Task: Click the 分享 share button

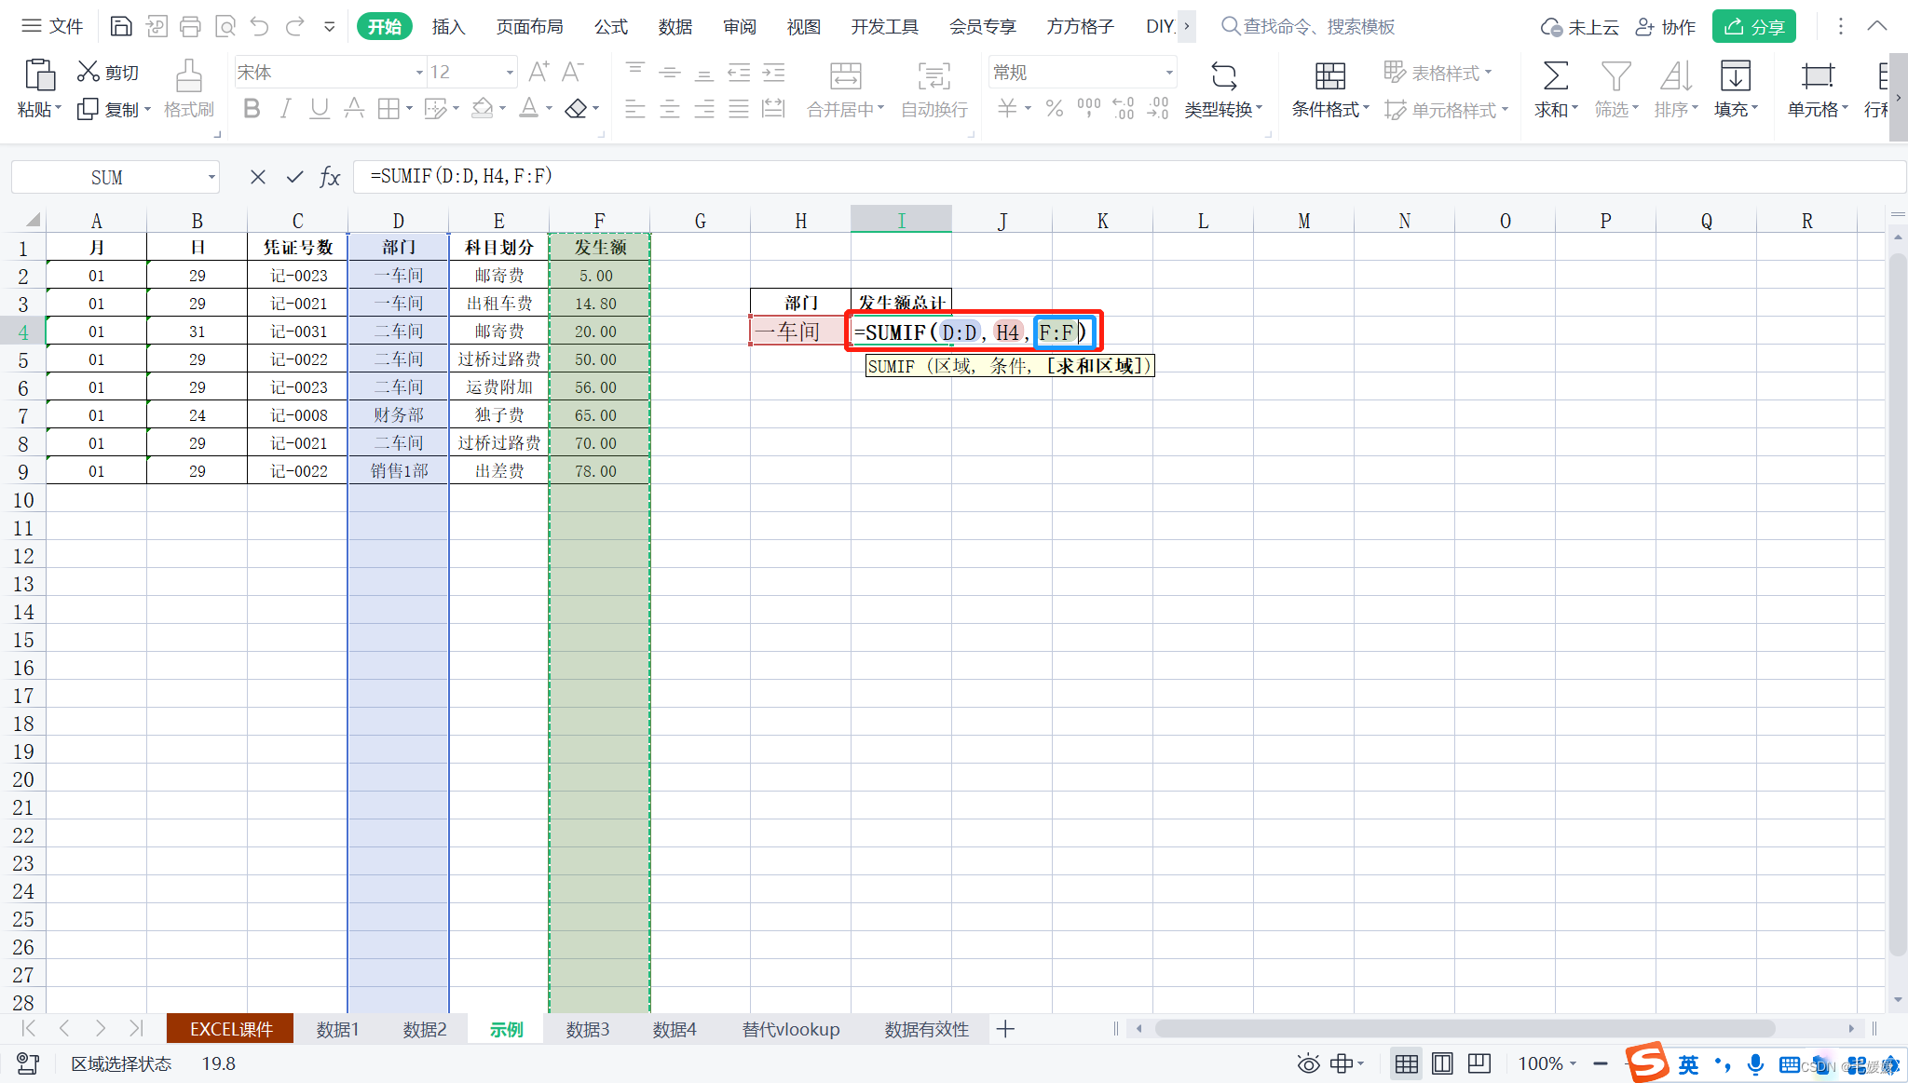Action: coord(1754,26)
